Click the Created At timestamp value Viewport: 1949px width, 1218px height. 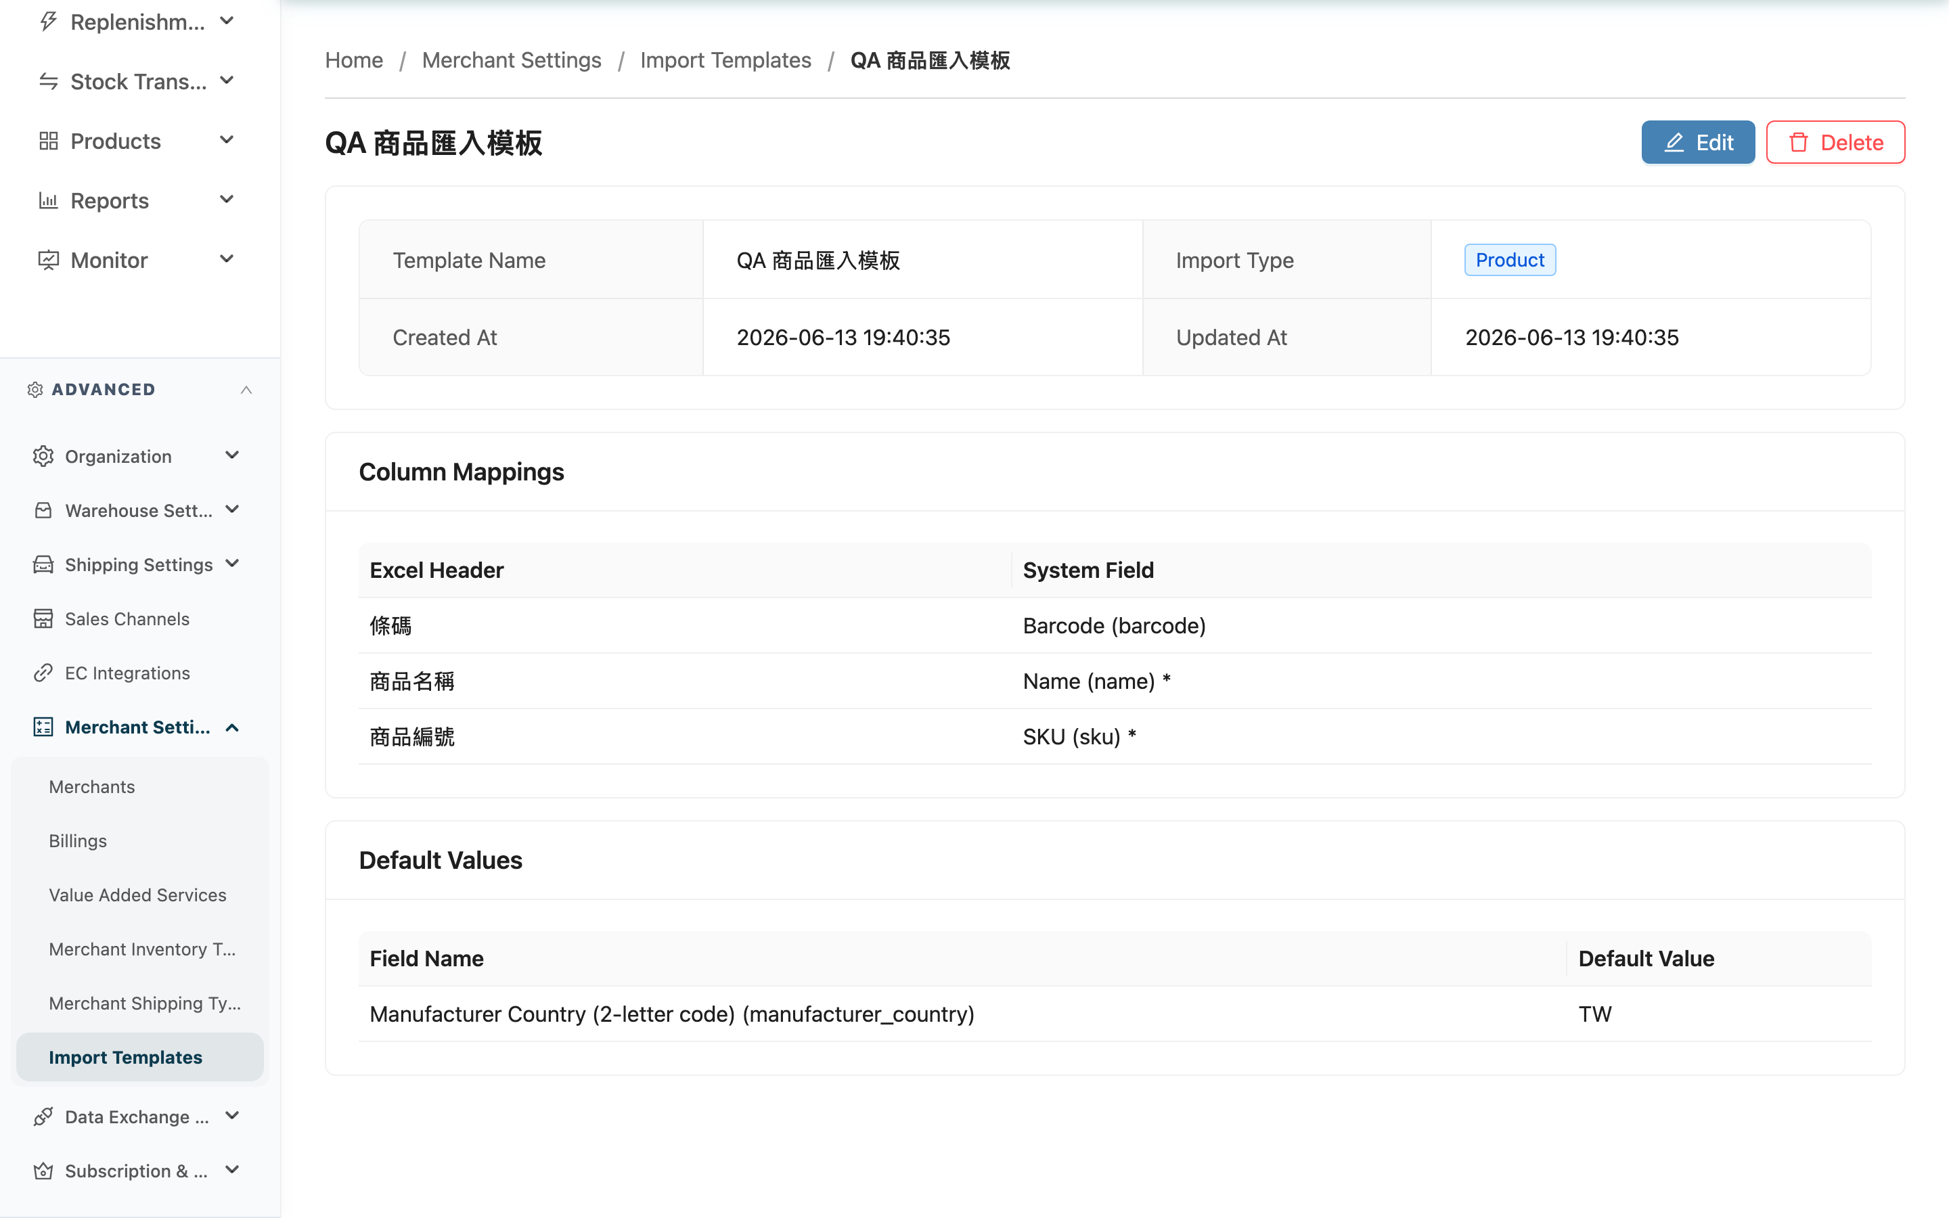pyautogui.click(x=843, y=338)
